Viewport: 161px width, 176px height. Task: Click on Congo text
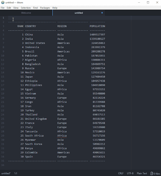[29, 102]
